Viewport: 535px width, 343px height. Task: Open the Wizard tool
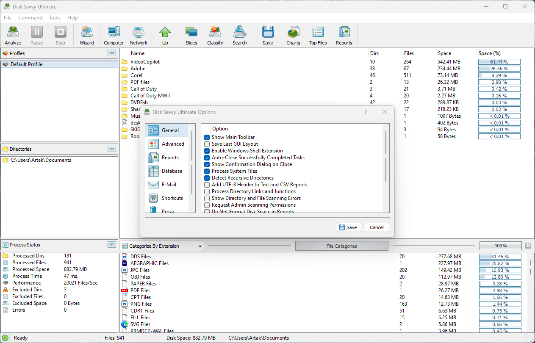87,35
